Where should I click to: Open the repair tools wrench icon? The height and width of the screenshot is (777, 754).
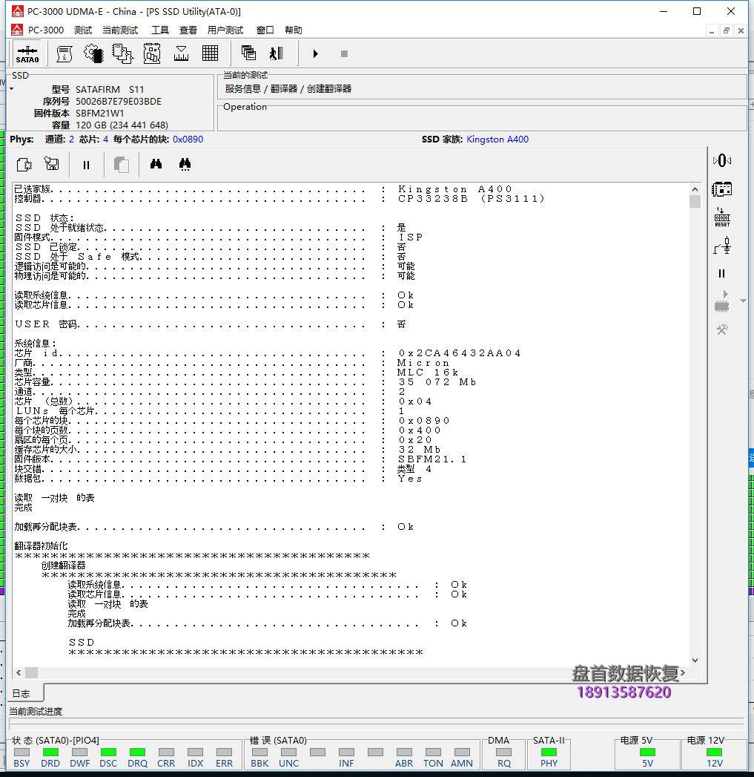(x=722, y=328)
